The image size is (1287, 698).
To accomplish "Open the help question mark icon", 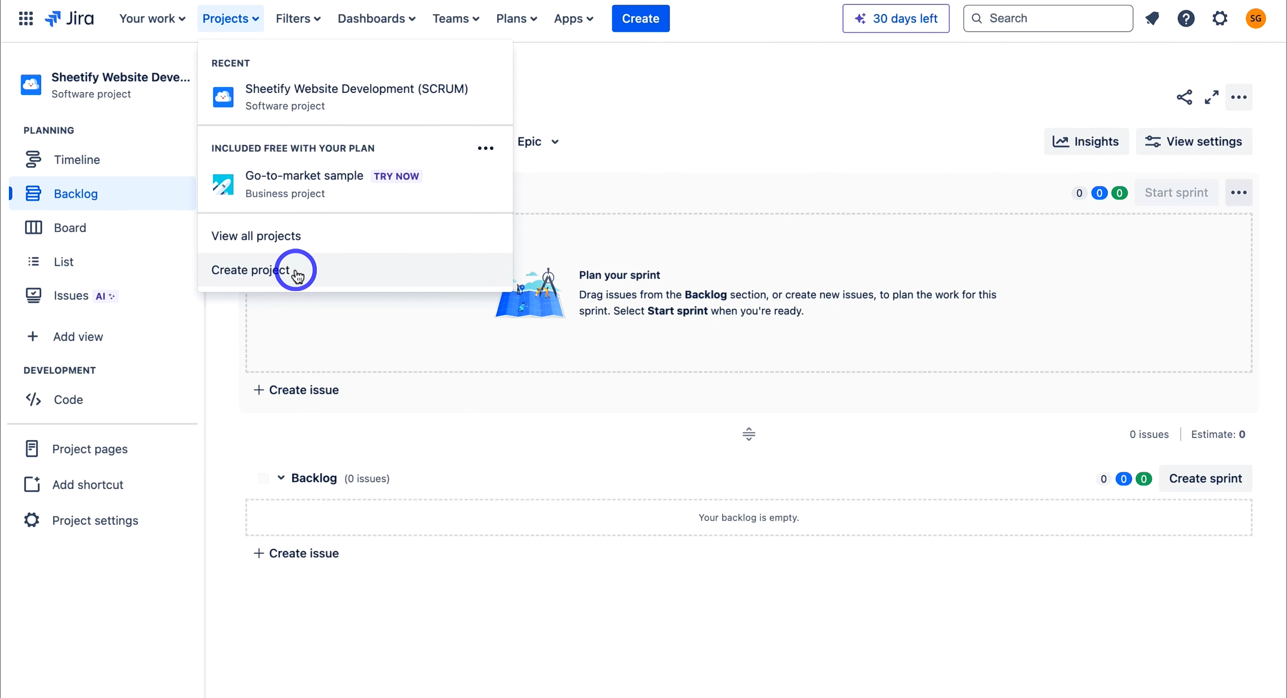I will [1185, 19].
